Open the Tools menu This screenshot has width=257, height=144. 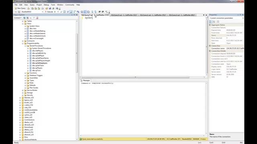coord(53,5)
